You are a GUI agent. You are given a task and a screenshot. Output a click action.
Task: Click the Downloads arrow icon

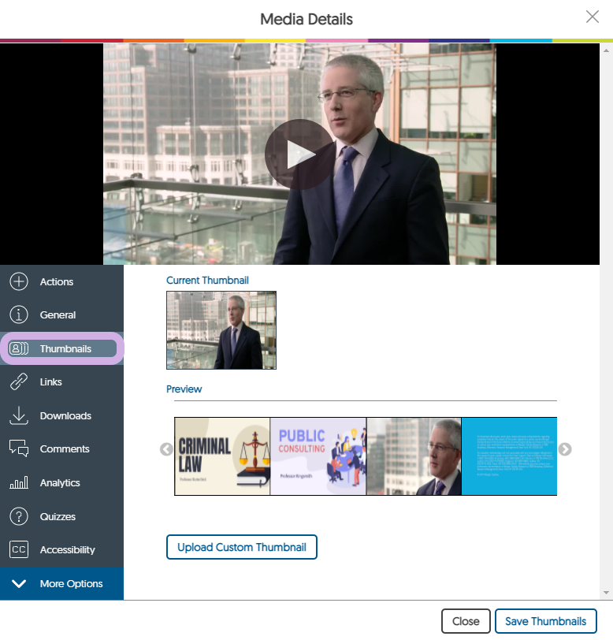click(x=19, y=415)
